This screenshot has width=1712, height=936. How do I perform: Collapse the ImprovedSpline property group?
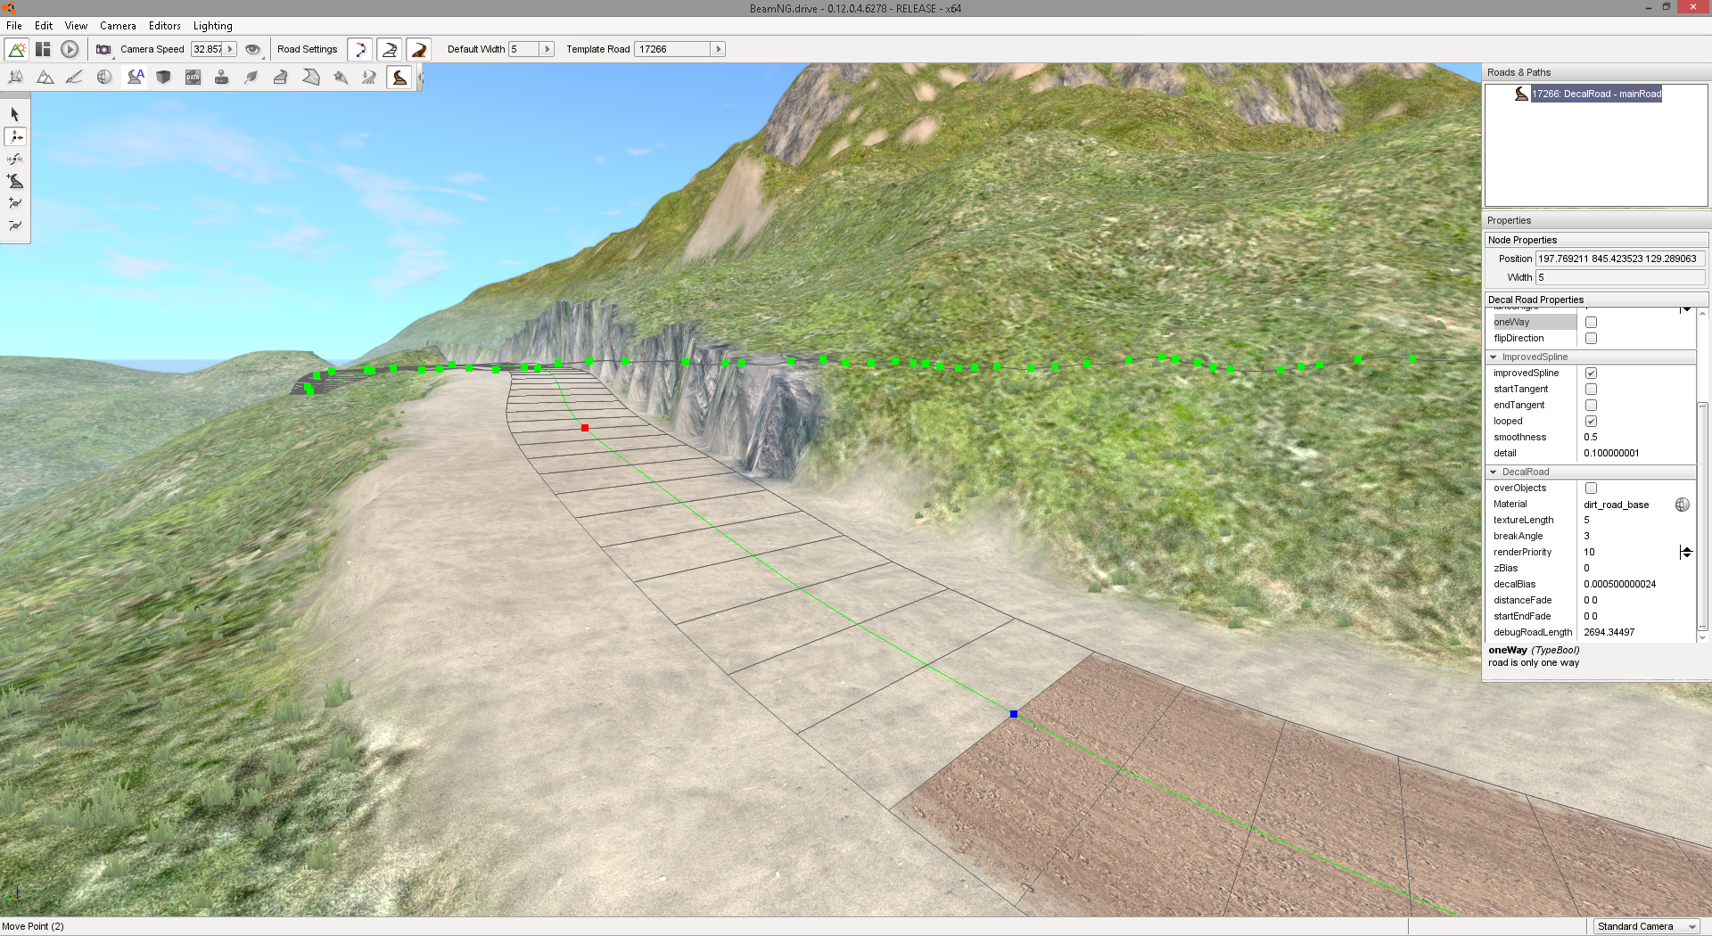(1494, 357)
